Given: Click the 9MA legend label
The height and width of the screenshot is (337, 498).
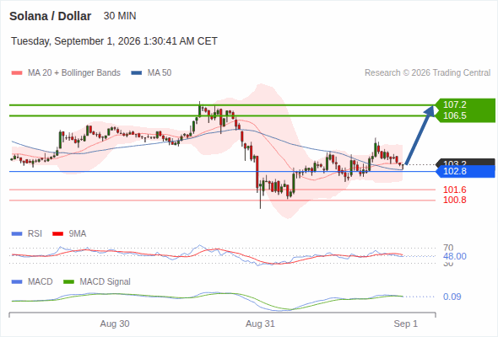Looking at the screenshot, I should [x=78, y=233].
